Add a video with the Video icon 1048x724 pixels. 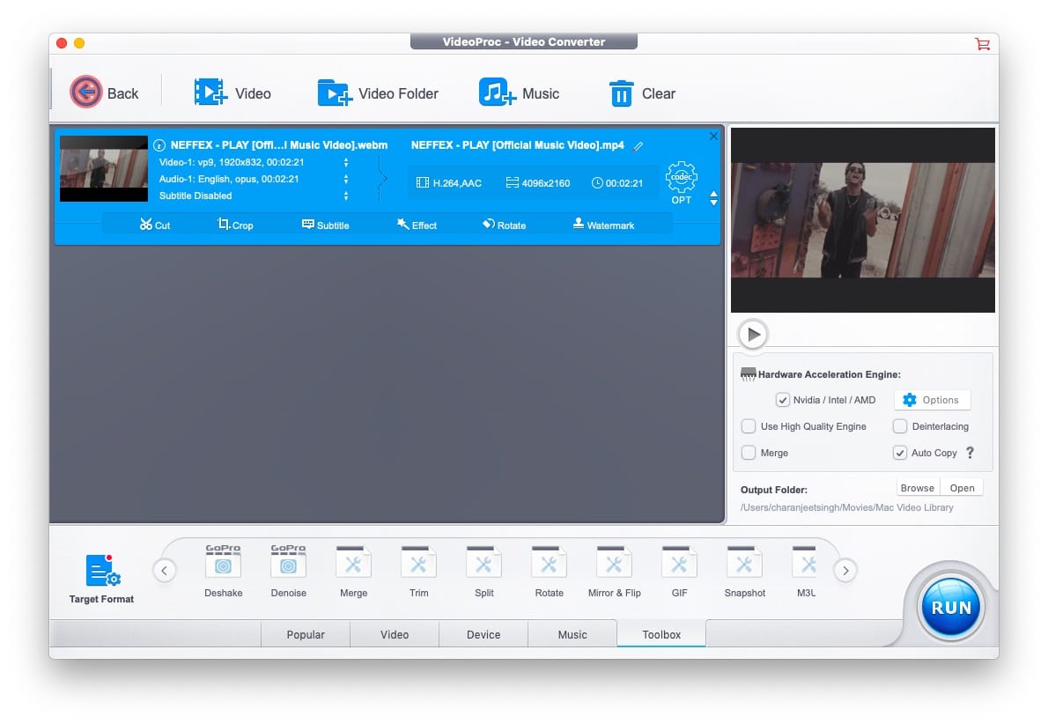click(210, 92)
